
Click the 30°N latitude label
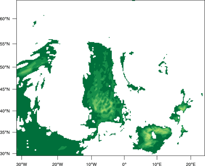pos(5,154)
